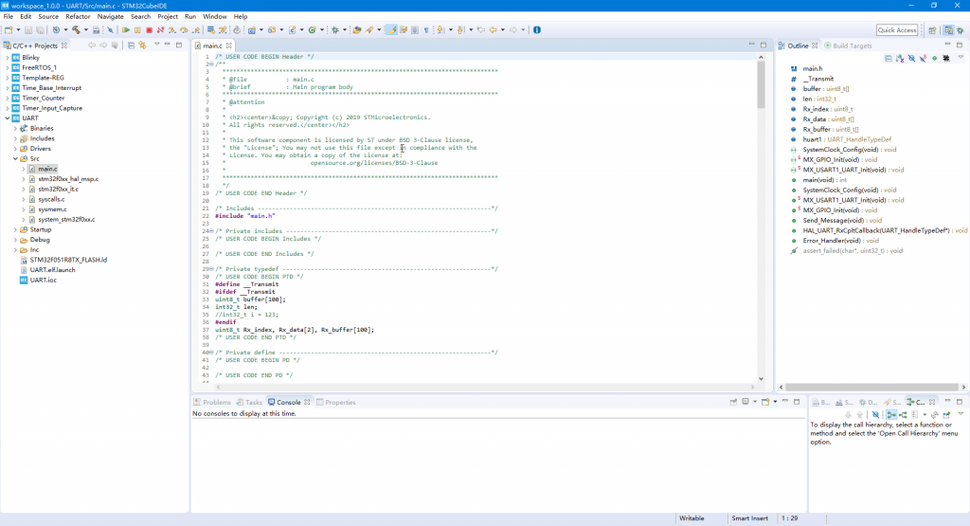
Task: Close the Console tab
Action: pyautogui.click(x=307, y=402)
